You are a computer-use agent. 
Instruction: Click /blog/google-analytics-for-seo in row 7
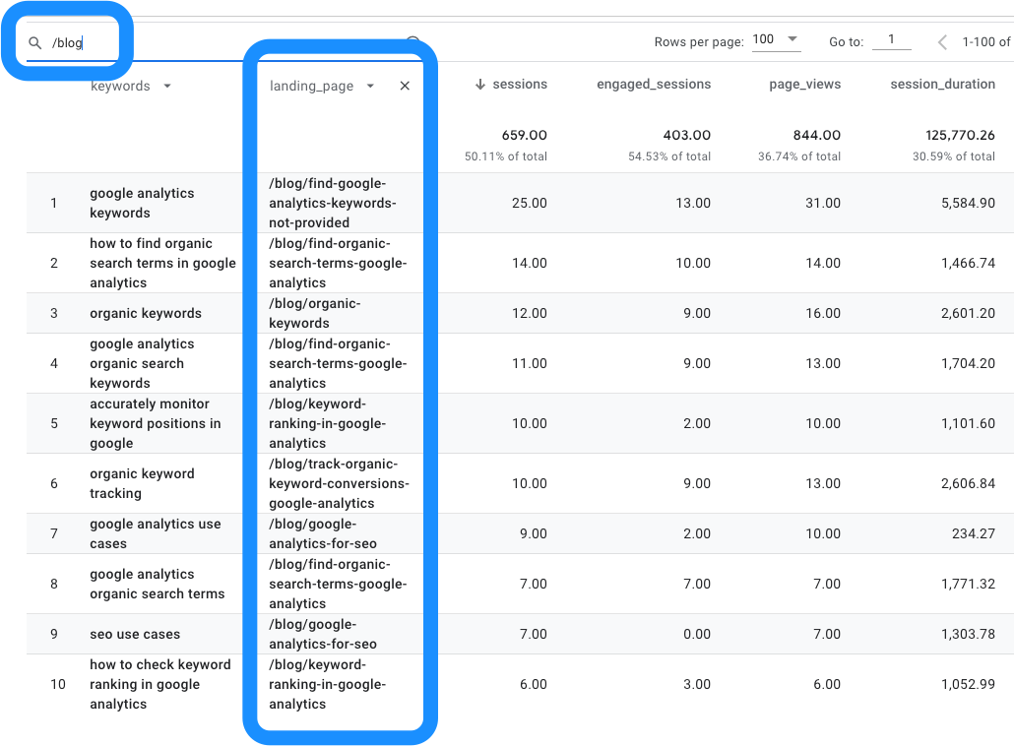[x=323, y=534]
